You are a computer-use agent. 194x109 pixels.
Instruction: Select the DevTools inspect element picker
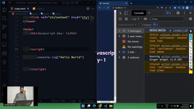pos(120,13)
